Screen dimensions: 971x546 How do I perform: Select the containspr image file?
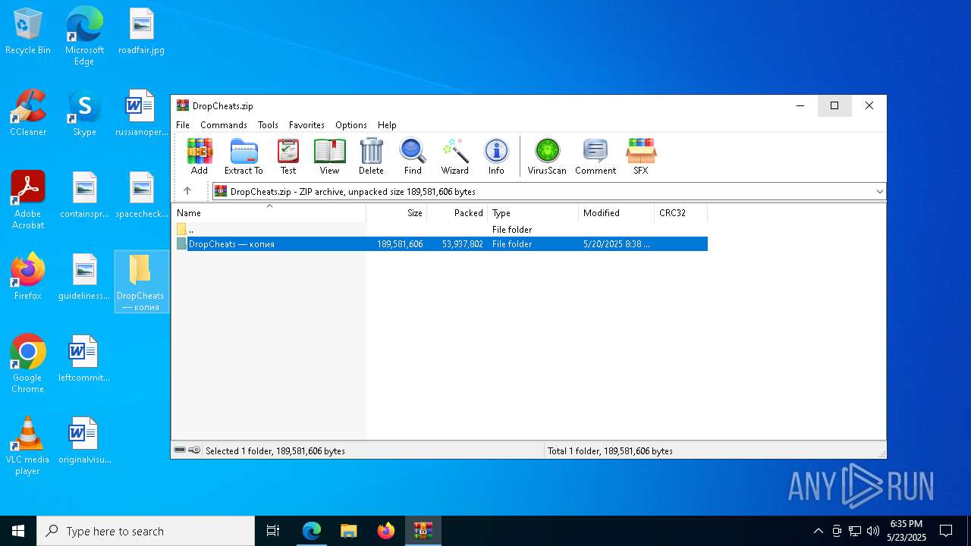point(84,195)
